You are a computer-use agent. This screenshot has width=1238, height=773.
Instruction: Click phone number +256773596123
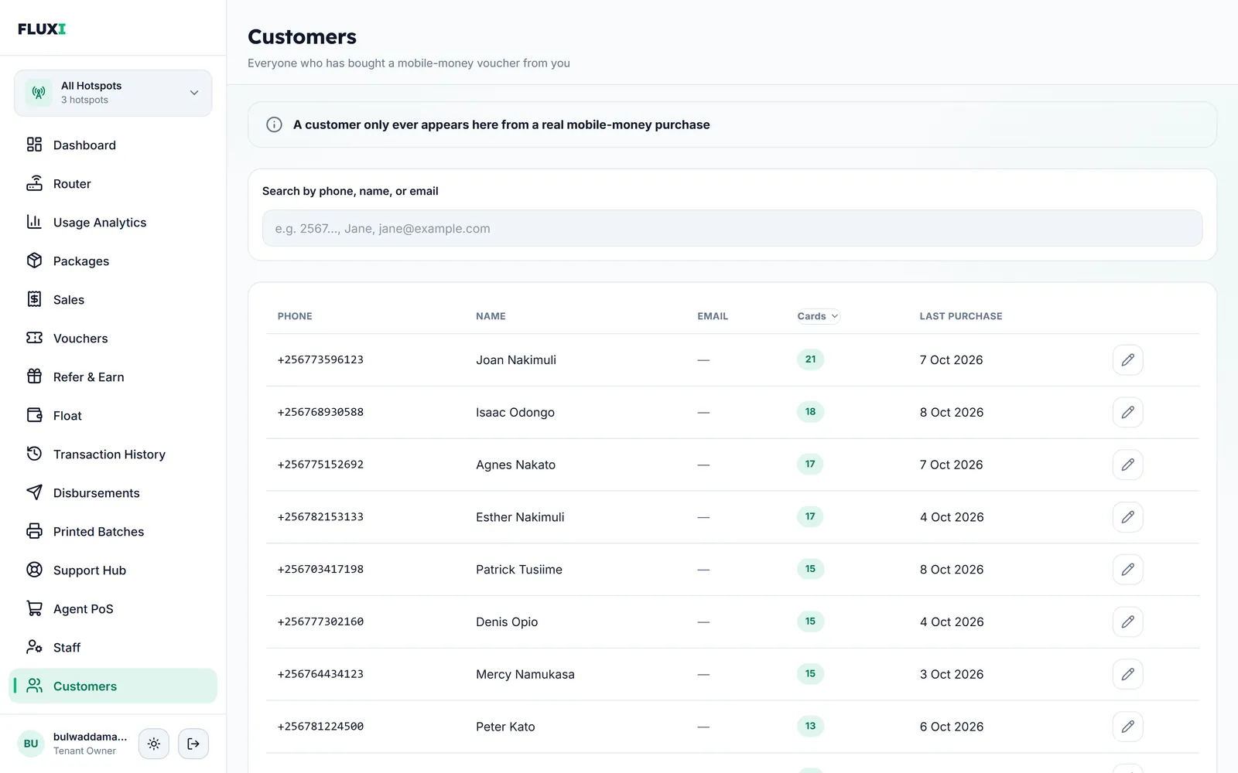pyautogui.click(x=320, y=359)
